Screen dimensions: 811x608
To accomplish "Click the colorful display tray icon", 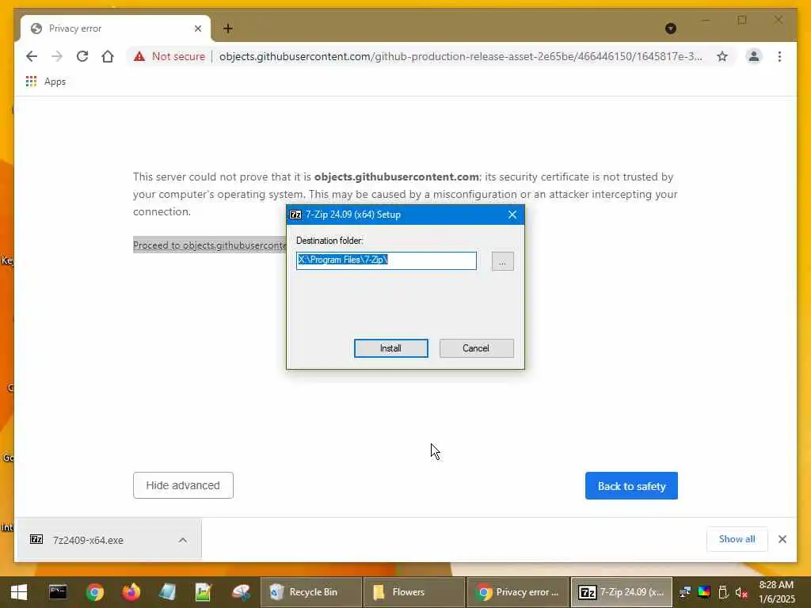I will point(704,592).
